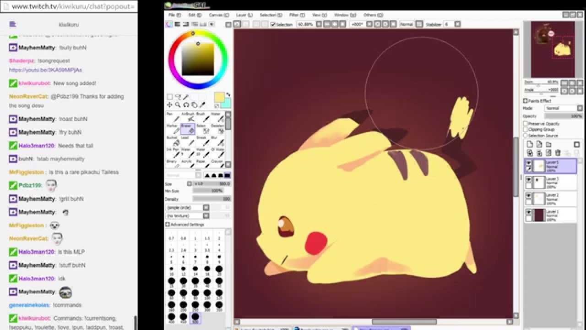Screen dimensions: 586x330
Task: Hide Layer2 using its eye icon
Action: (529, 196)
